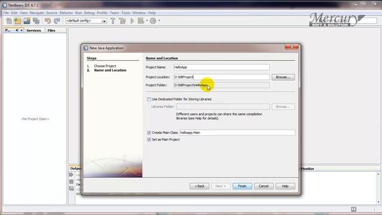Image resolution: width=382 pixels, height=215 pixels.
Task: Click the status bar notification icon
Action: click(353, 209)
